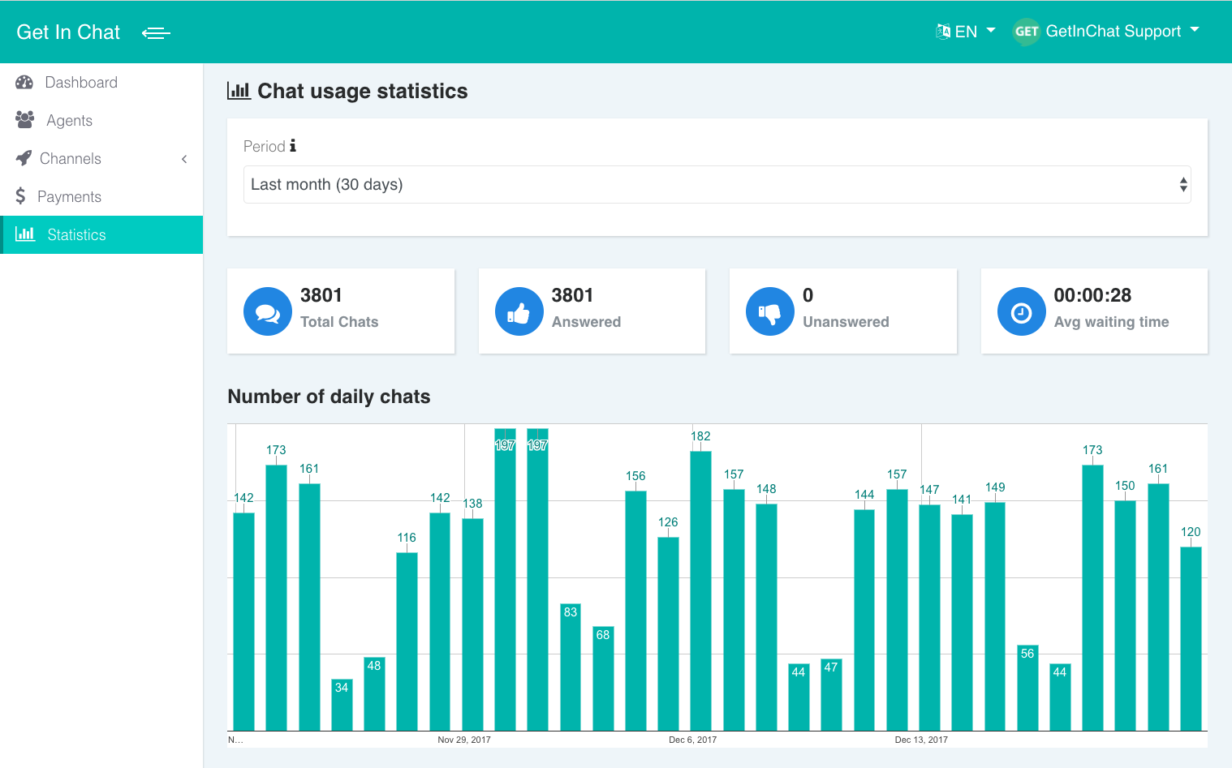Image resolution: width=1232 pixels, height=768 pixels.
Task: Open the Period select showing Last month
Action: (717, 185)
